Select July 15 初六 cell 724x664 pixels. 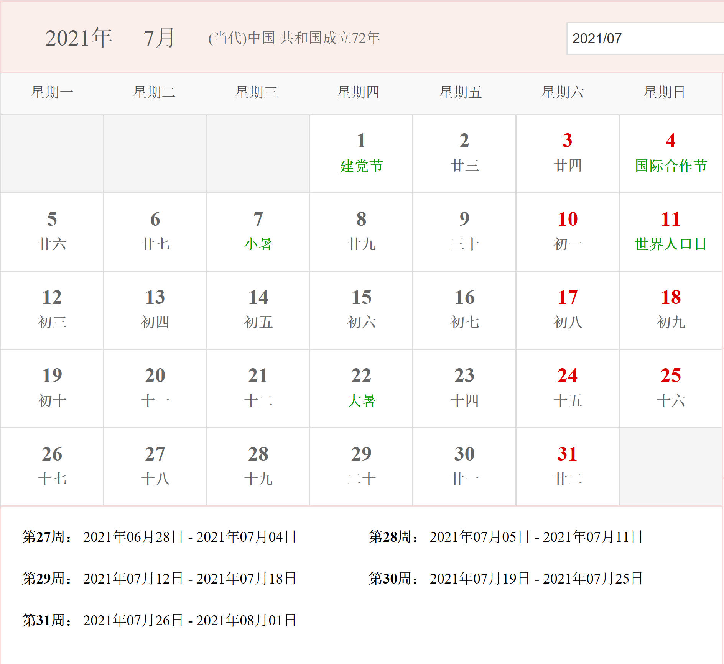point(361,310)
